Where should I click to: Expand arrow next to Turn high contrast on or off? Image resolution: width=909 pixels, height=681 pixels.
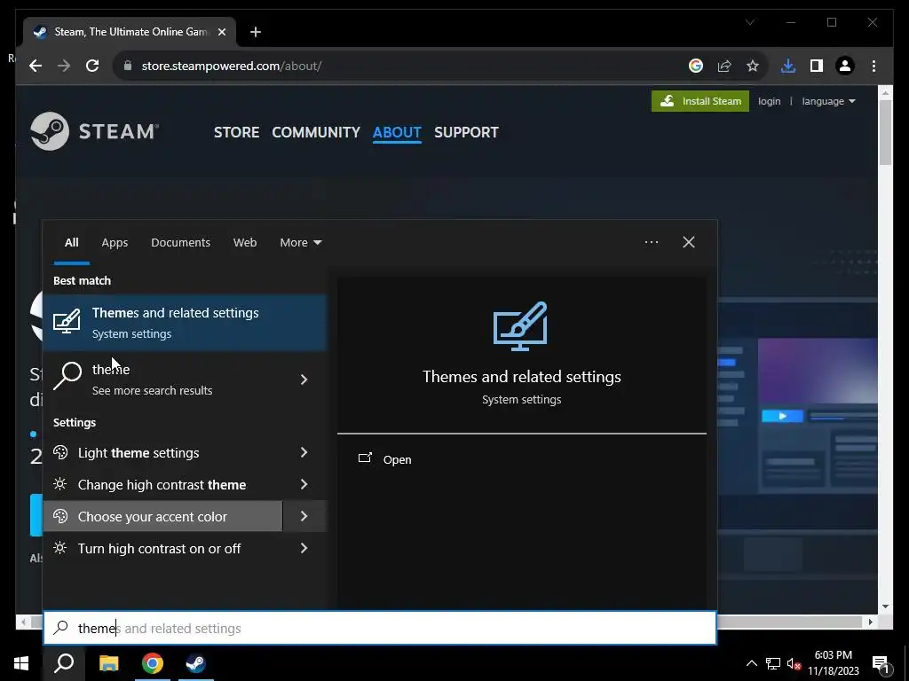tap(304, 548)
